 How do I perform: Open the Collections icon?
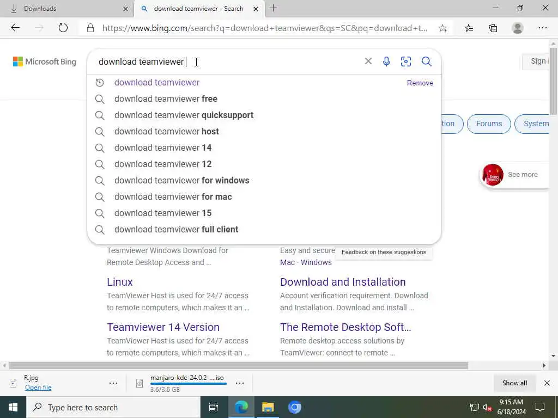click(493, 28)
